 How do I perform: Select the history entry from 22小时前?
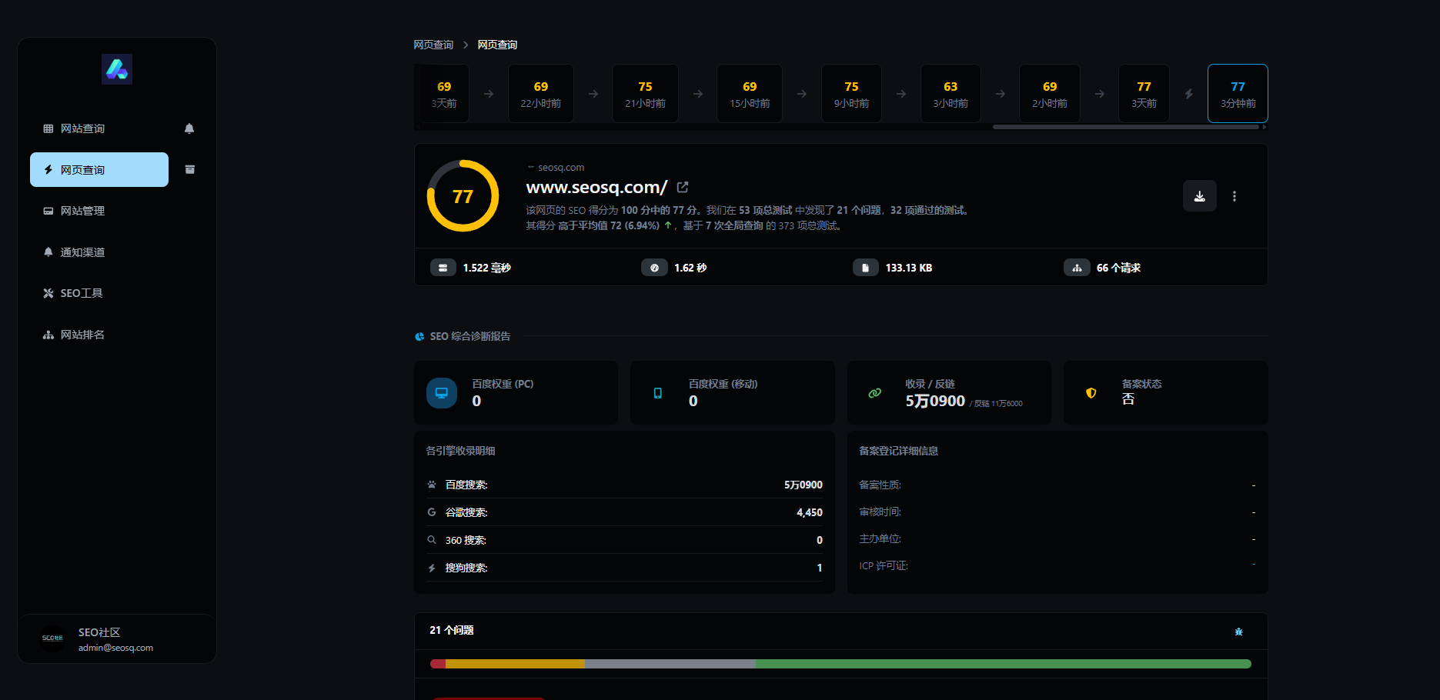tap(540, 94)
